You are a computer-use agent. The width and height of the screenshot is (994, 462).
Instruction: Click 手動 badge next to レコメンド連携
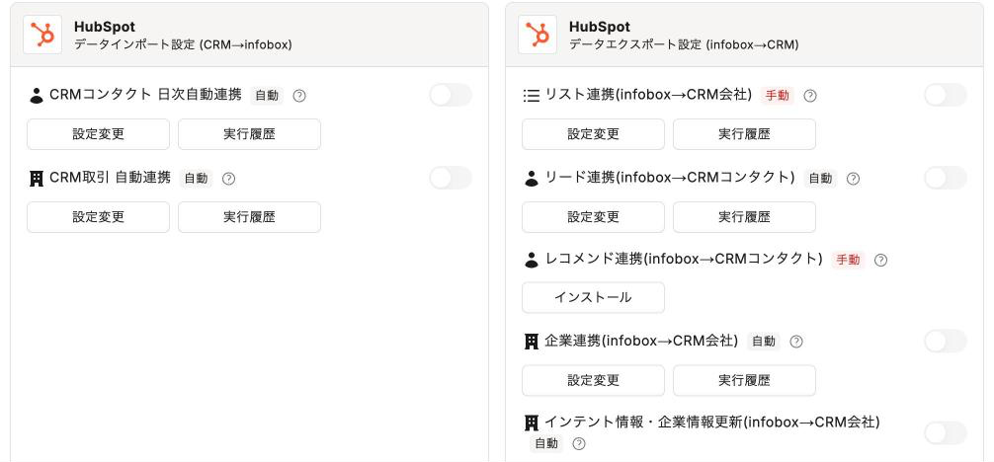[848, 260]
